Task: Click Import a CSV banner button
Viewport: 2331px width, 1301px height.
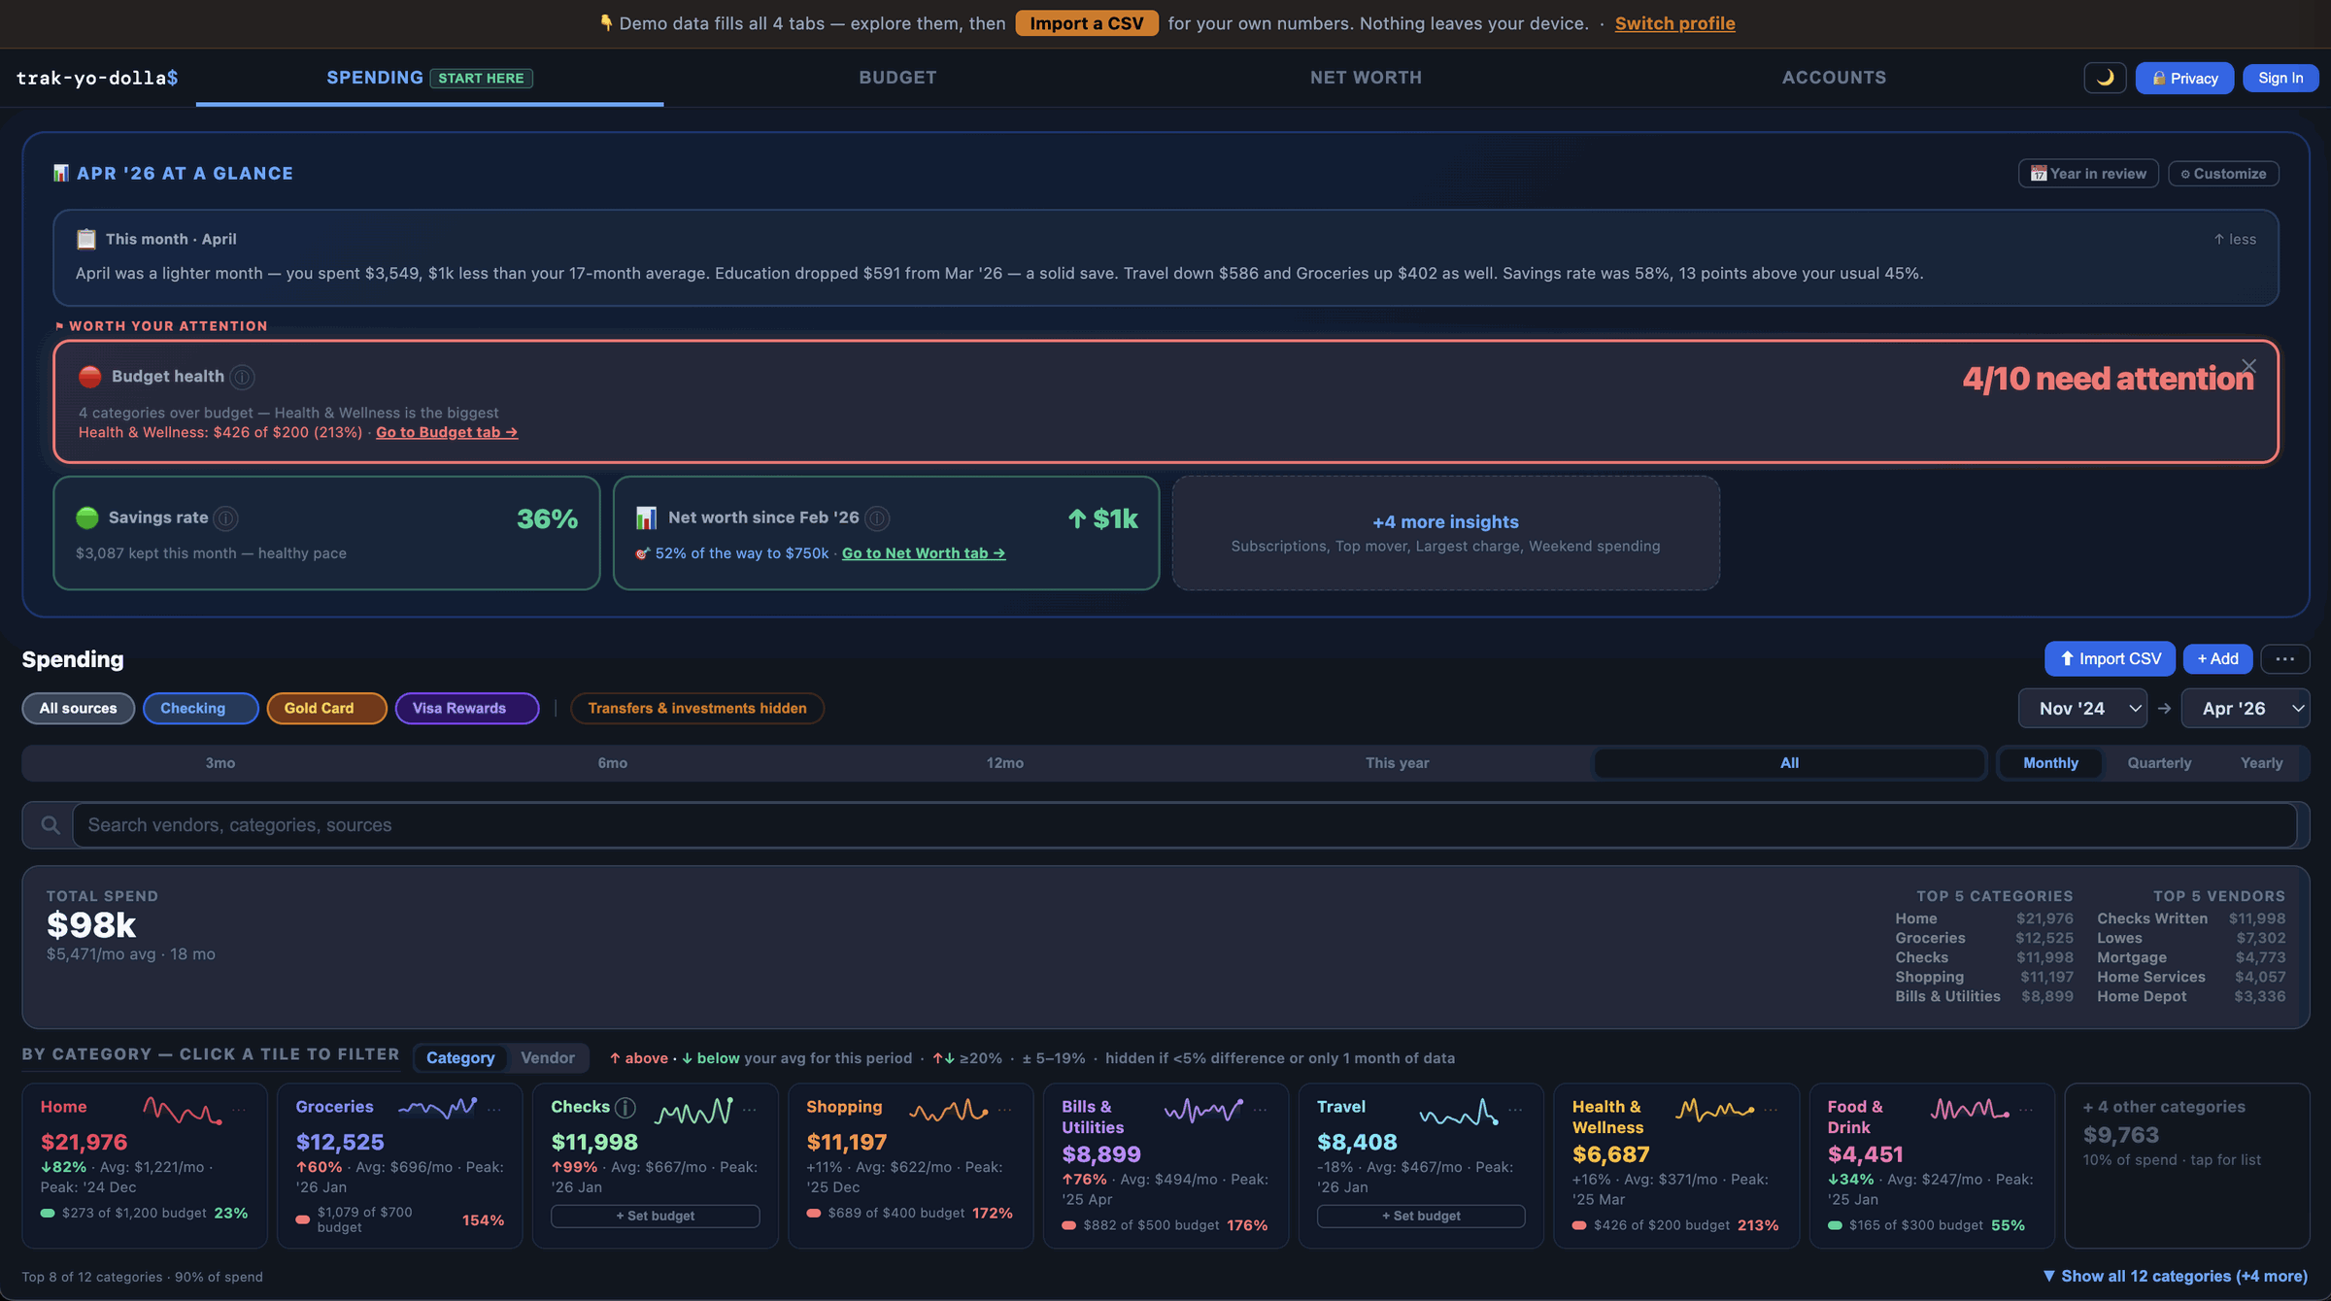Action: pyautogui.click(x=1087, y=23)
